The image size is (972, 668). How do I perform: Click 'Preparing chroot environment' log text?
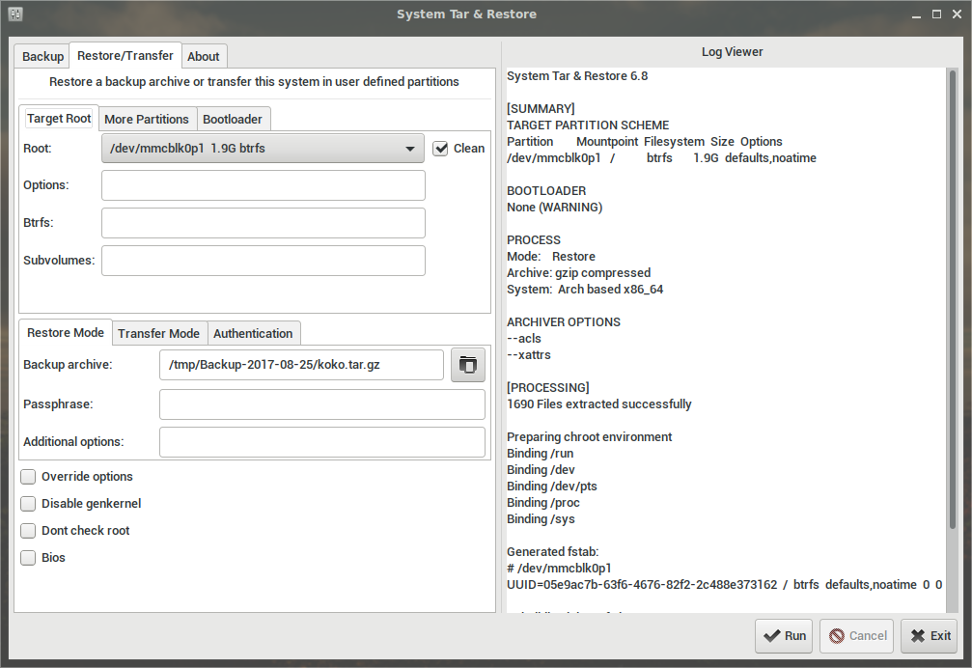(x=589, y=437)
